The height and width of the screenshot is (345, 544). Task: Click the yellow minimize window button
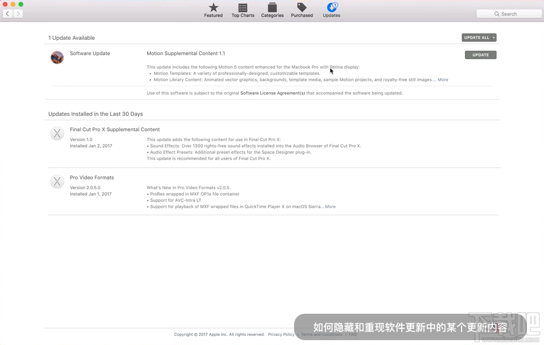tap(13, 4)
